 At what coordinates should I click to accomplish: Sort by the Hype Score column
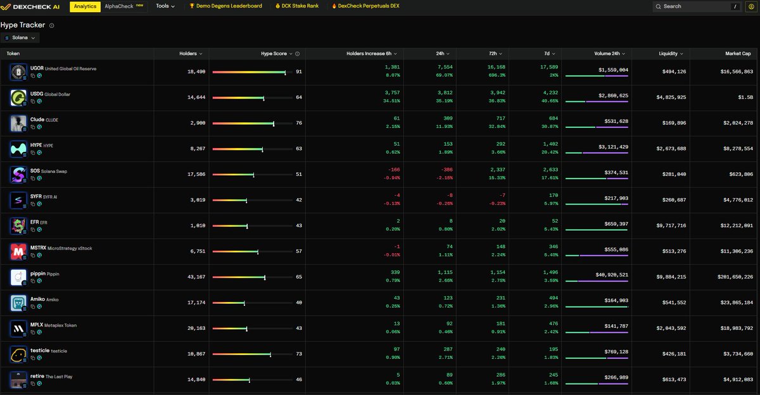[x=277, y=54]
